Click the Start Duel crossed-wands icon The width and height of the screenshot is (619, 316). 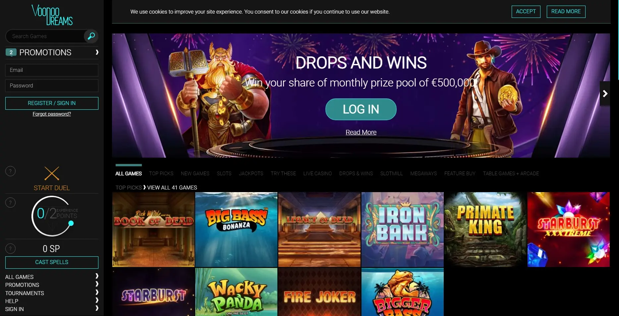[x=52, y=173]
